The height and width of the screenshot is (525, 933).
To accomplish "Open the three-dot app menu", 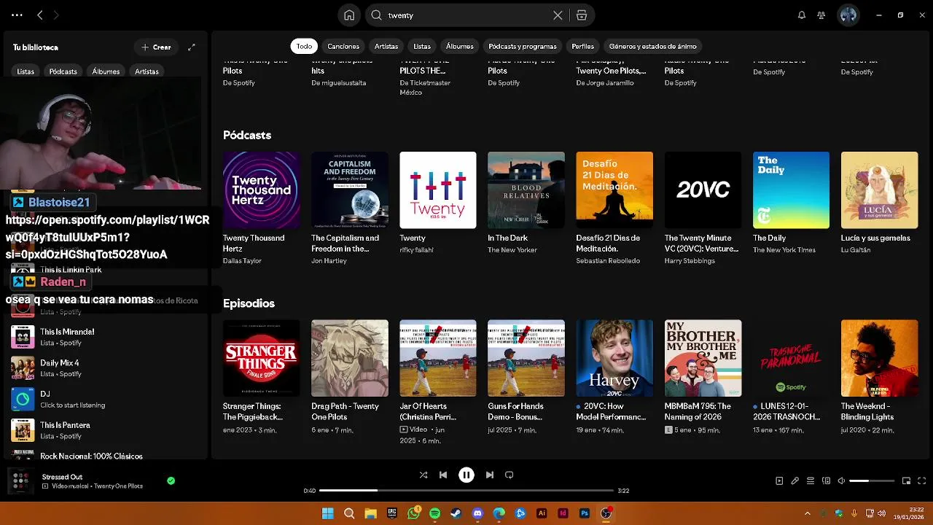I will click(x=17, y=15).
